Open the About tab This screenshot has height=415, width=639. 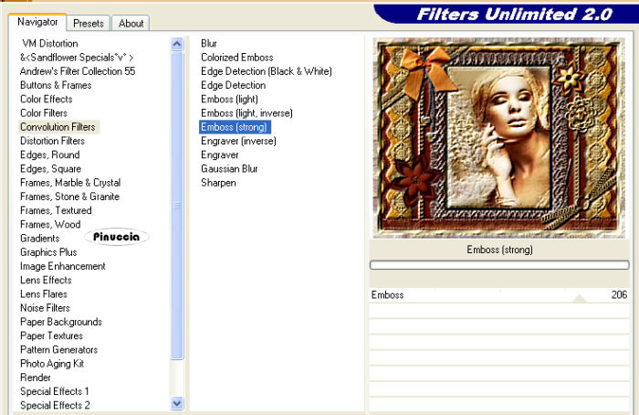click(131, 23)
